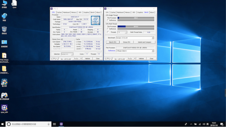Switch to Caches tab in left CPU-Z
The height and width of the screenshot is (127, 226).
pyautogui.click(x=59, y=12)
